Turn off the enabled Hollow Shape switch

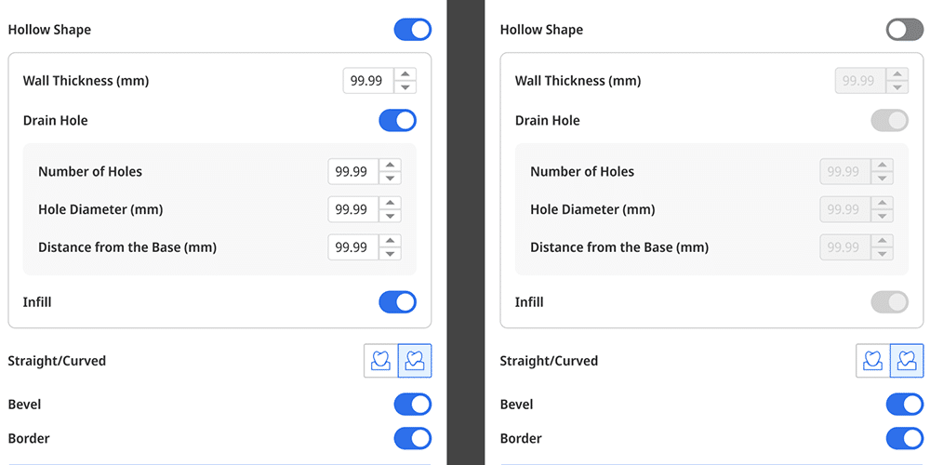tap(413, 30)
